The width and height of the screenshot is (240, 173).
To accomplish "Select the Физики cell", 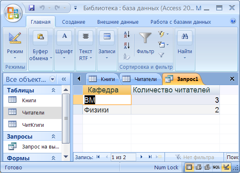I will pos(107,110).
